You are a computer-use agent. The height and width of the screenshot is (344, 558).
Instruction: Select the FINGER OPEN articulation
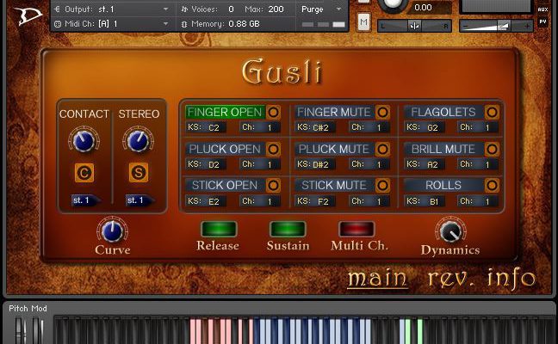[x=224, y=113]
